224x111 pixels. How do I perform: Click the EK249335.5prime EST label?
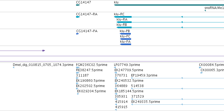pos(146,102)
